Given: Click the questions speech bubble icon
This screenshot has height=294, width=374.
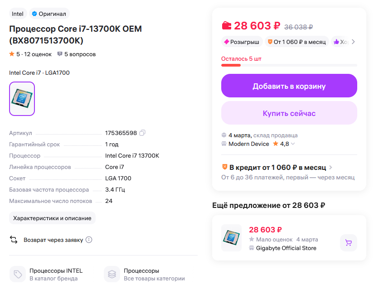Looking at the screenshot, I should click(x=60, y=54).
